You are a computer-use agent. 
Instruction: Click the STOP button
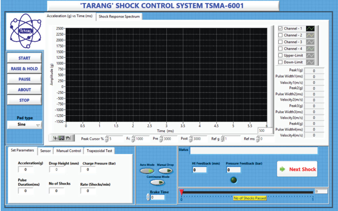[24, 100]
